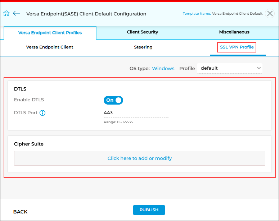Screen dimensions: 279x221
Task: Toggle the Enable DTLS switch
Action: pyautogui.click(x=113, y=100)
